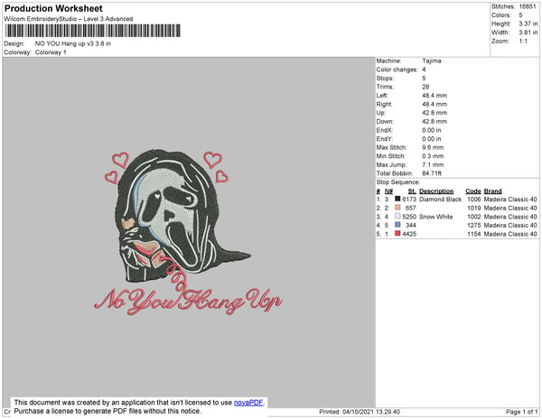Click the Color changes value 4
542x419 pixels.
point(424,70)
